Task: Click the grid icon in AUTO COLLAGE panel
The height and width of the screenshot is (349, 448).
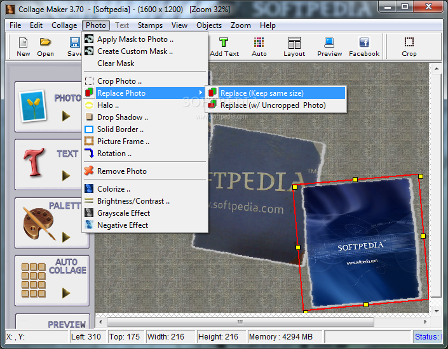Action: 34,280
